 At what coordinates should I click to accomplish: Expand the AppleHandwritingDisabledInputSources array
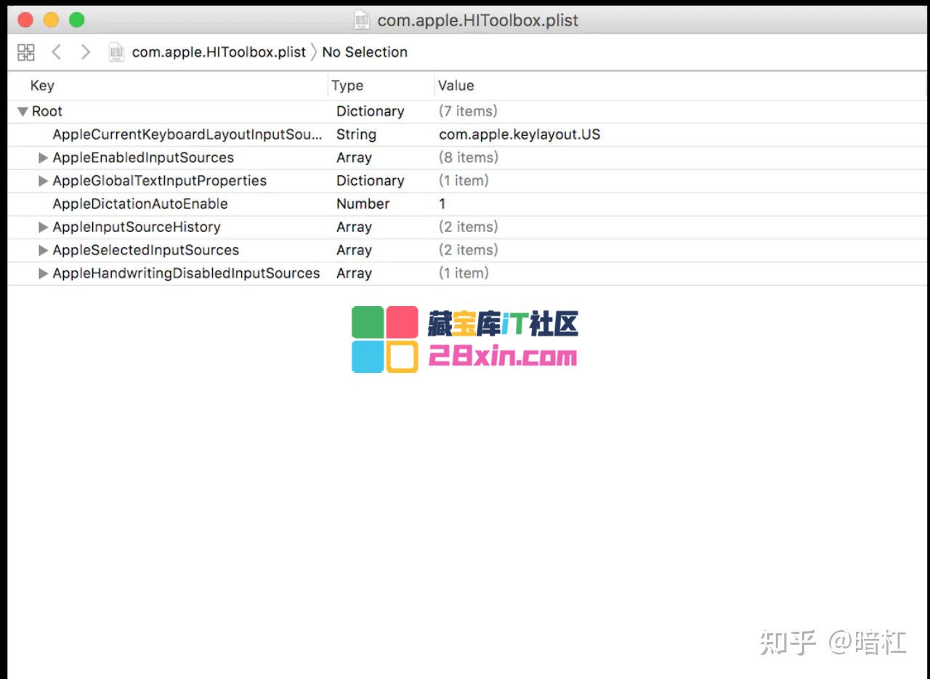click(x=44, y=274)
